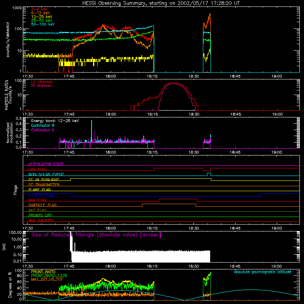This screenshot has height=304, width=304.
Task: Click the orange 6-12 keV peak near 18:35
Action: tap(210, 14)
